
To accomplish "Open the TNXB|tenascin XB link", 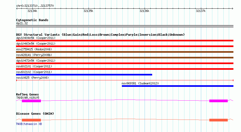I will 29,124.
